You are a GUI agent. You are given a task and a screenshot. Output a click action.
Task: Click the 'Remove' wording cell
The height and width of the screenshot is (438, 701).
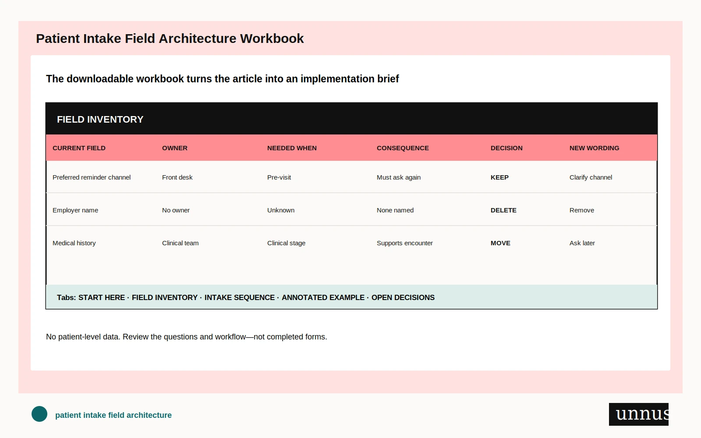pos(582,210)
